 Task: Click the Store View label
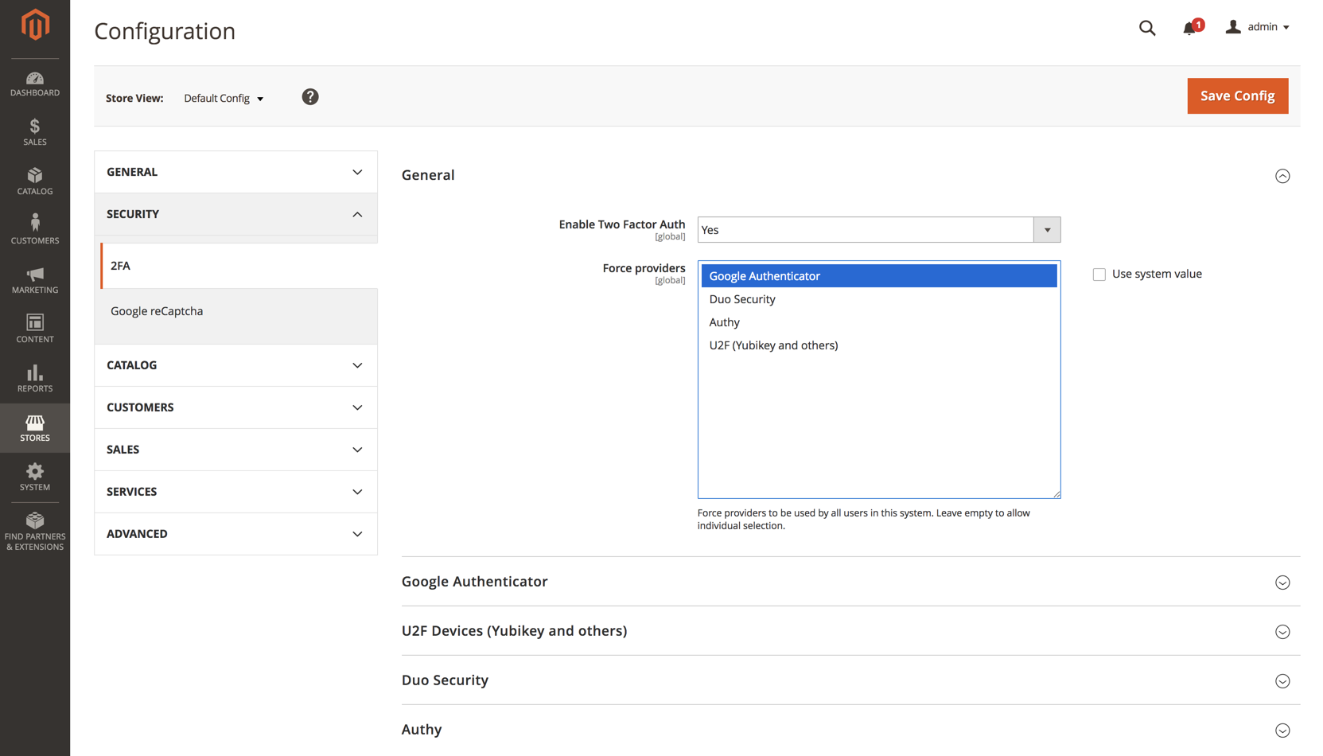pos(134,98)
